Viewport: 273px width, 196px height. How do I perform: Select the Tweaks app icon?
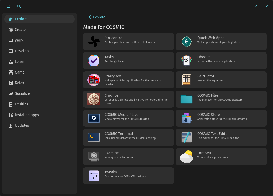(94, 176)
